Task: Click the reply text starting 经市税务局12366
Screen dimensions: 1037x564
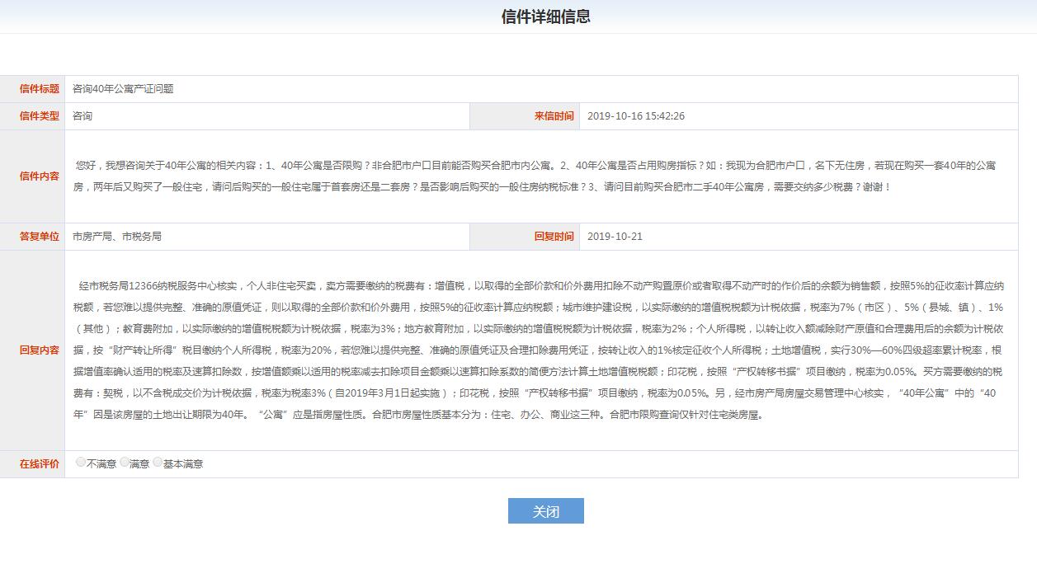Action: [x=538, y=350]
